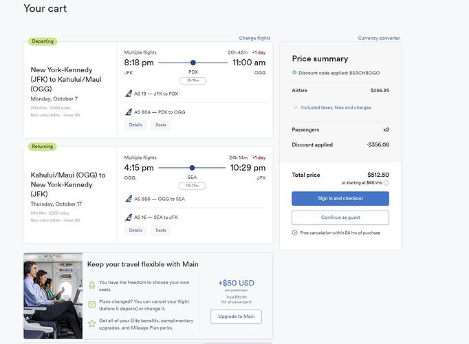The height and width of the screenshot is (344, 469).
Task: Click the airline logo beside AS 886
Action: [129, 199]
